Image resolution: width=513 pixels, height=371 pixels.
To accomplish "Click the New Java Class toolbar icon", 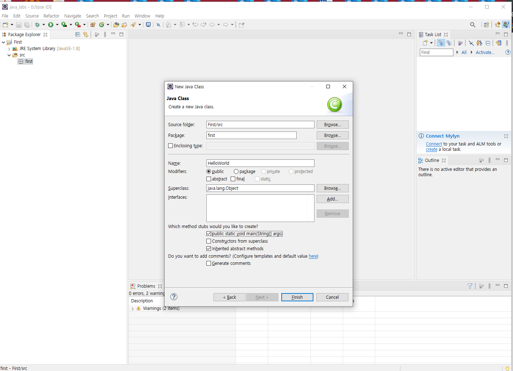I will point(102,25).
